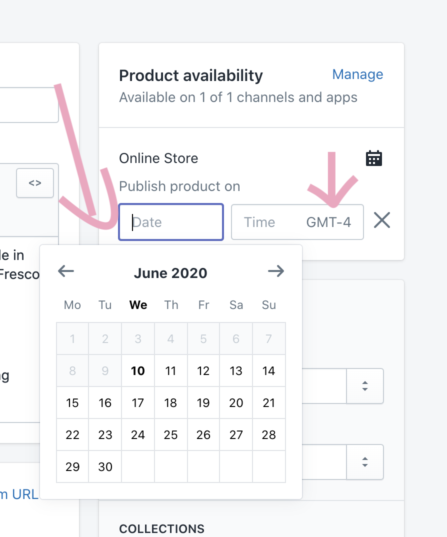The height and width of the screenshot is (537, 447).
Task: Click the Product availability heading
Action: tap(191, 75)
